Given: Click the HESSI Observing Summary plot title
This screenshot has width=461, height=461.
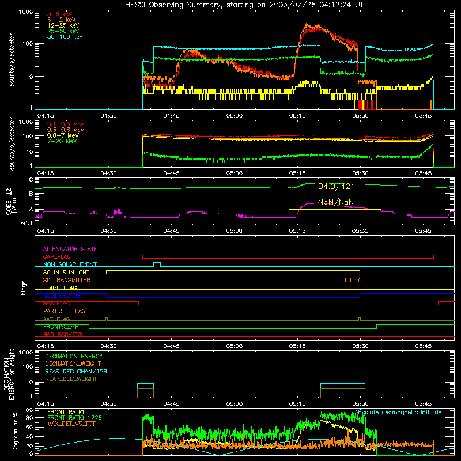Looking at the screenshot, I should coord(244,5).
